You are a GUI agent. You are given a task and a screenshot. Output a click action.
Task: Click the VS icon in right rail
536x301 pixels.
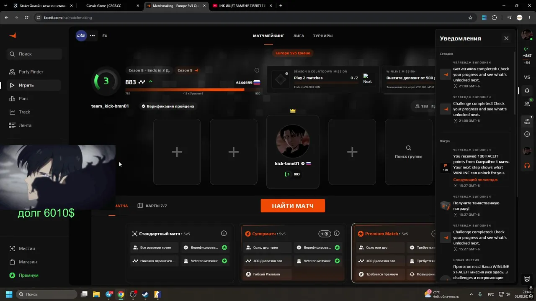[527, 77]
